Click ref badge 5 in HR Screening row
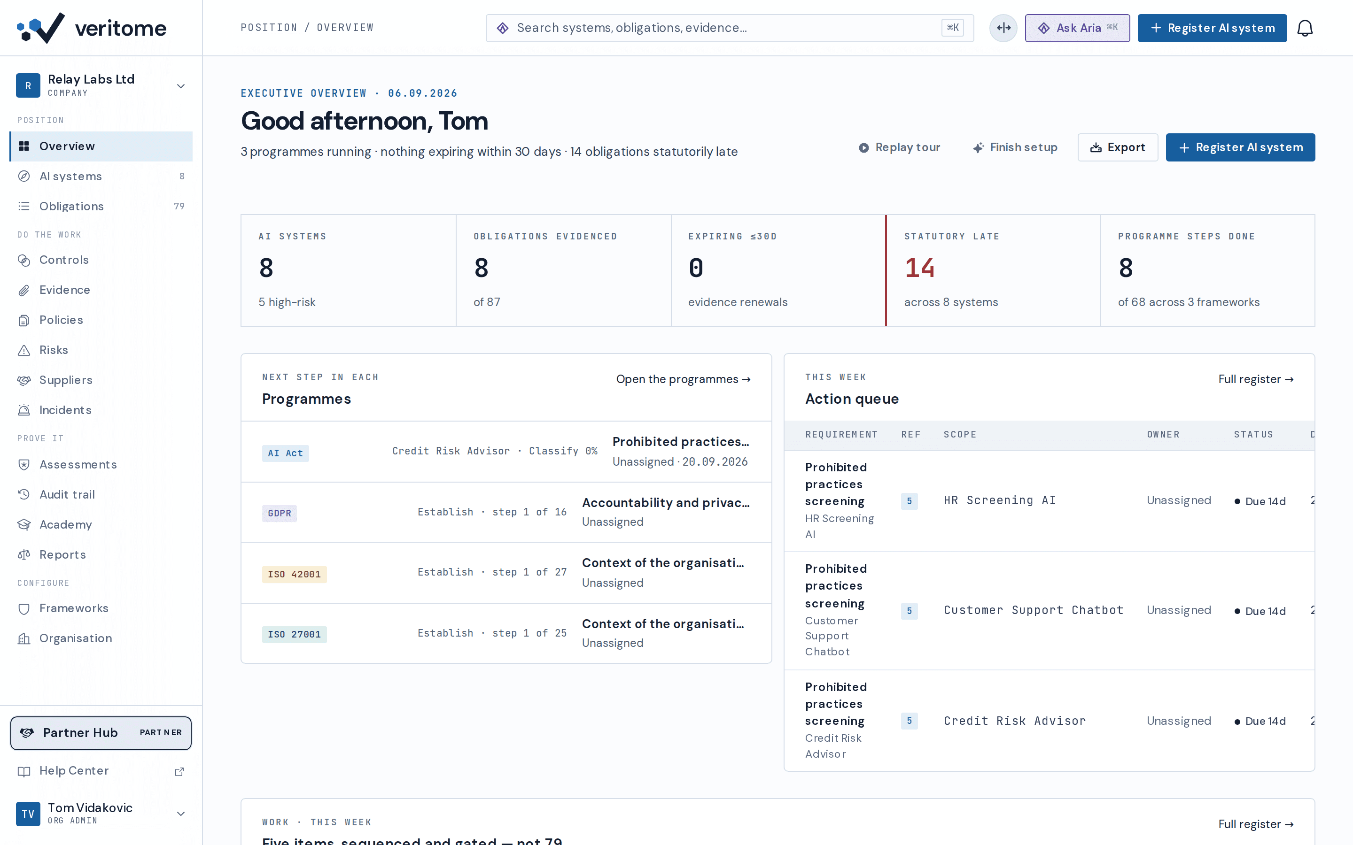 pyautogui.click(x=909, y=501)
